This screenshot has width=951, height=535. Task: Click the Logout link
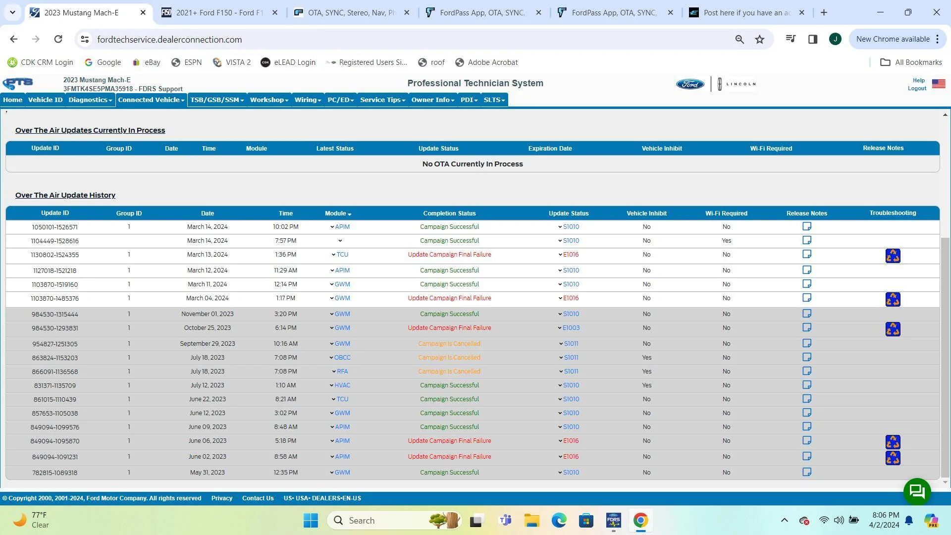click(917, 88)
